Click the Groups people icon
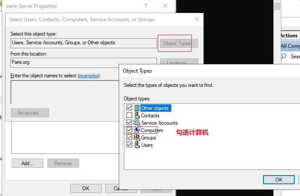The height and width of the screenshot is (196, 300). coord(137,137)
